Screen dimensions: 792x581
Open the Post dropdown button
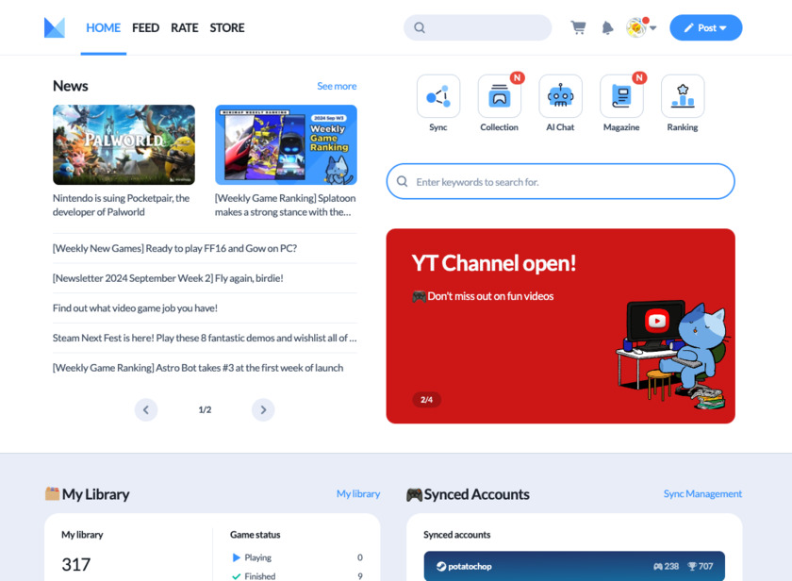tap(705, 27)
